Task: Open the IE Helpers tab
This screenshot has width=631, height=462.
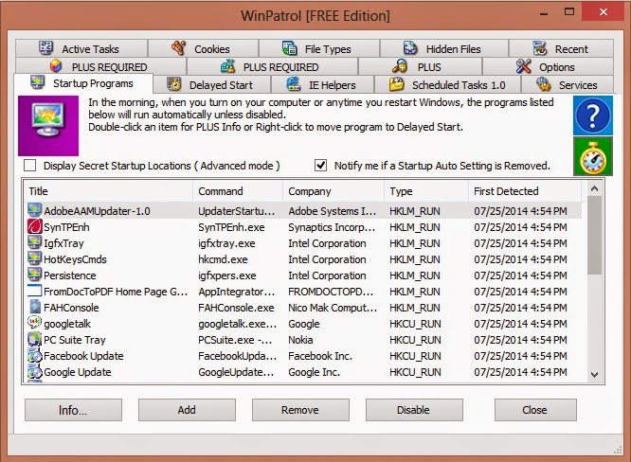Action: pos(323,85)
